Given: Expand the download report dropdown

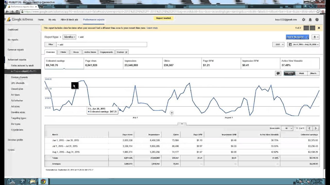Looking at the screenshot, I should [x=316, y=37].
